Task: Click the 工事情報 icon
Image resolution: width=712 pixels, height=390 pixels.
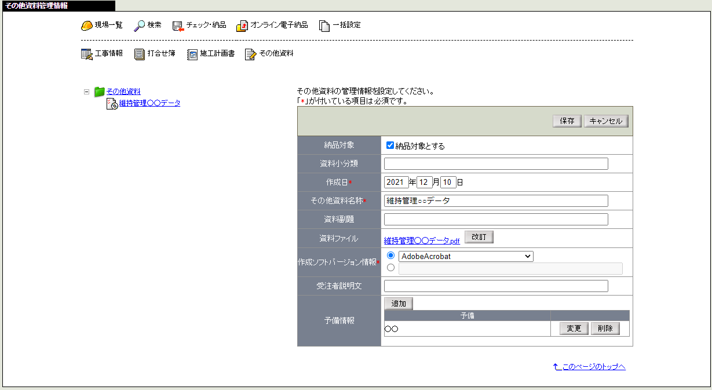Action: tap(87, 54)
